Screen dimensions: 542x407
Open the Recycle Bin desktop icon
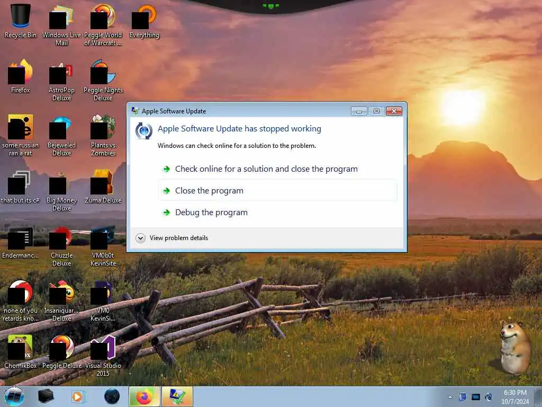[21, 21]
